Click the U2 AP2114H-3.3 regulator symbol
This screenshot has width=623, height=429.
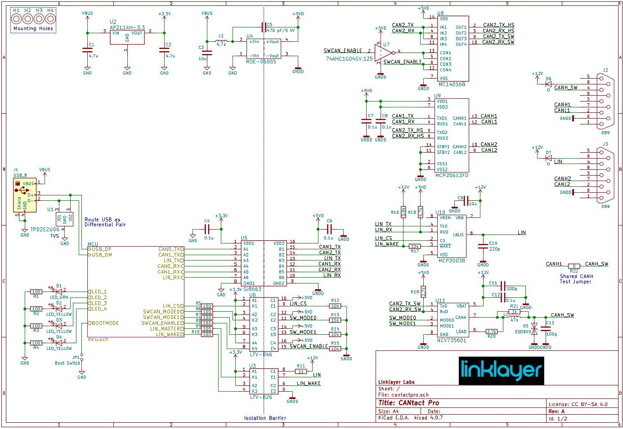[x=127, y=37]
